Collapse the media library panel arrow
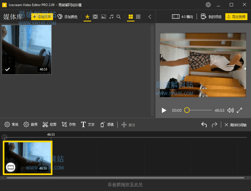 point(150,17)
